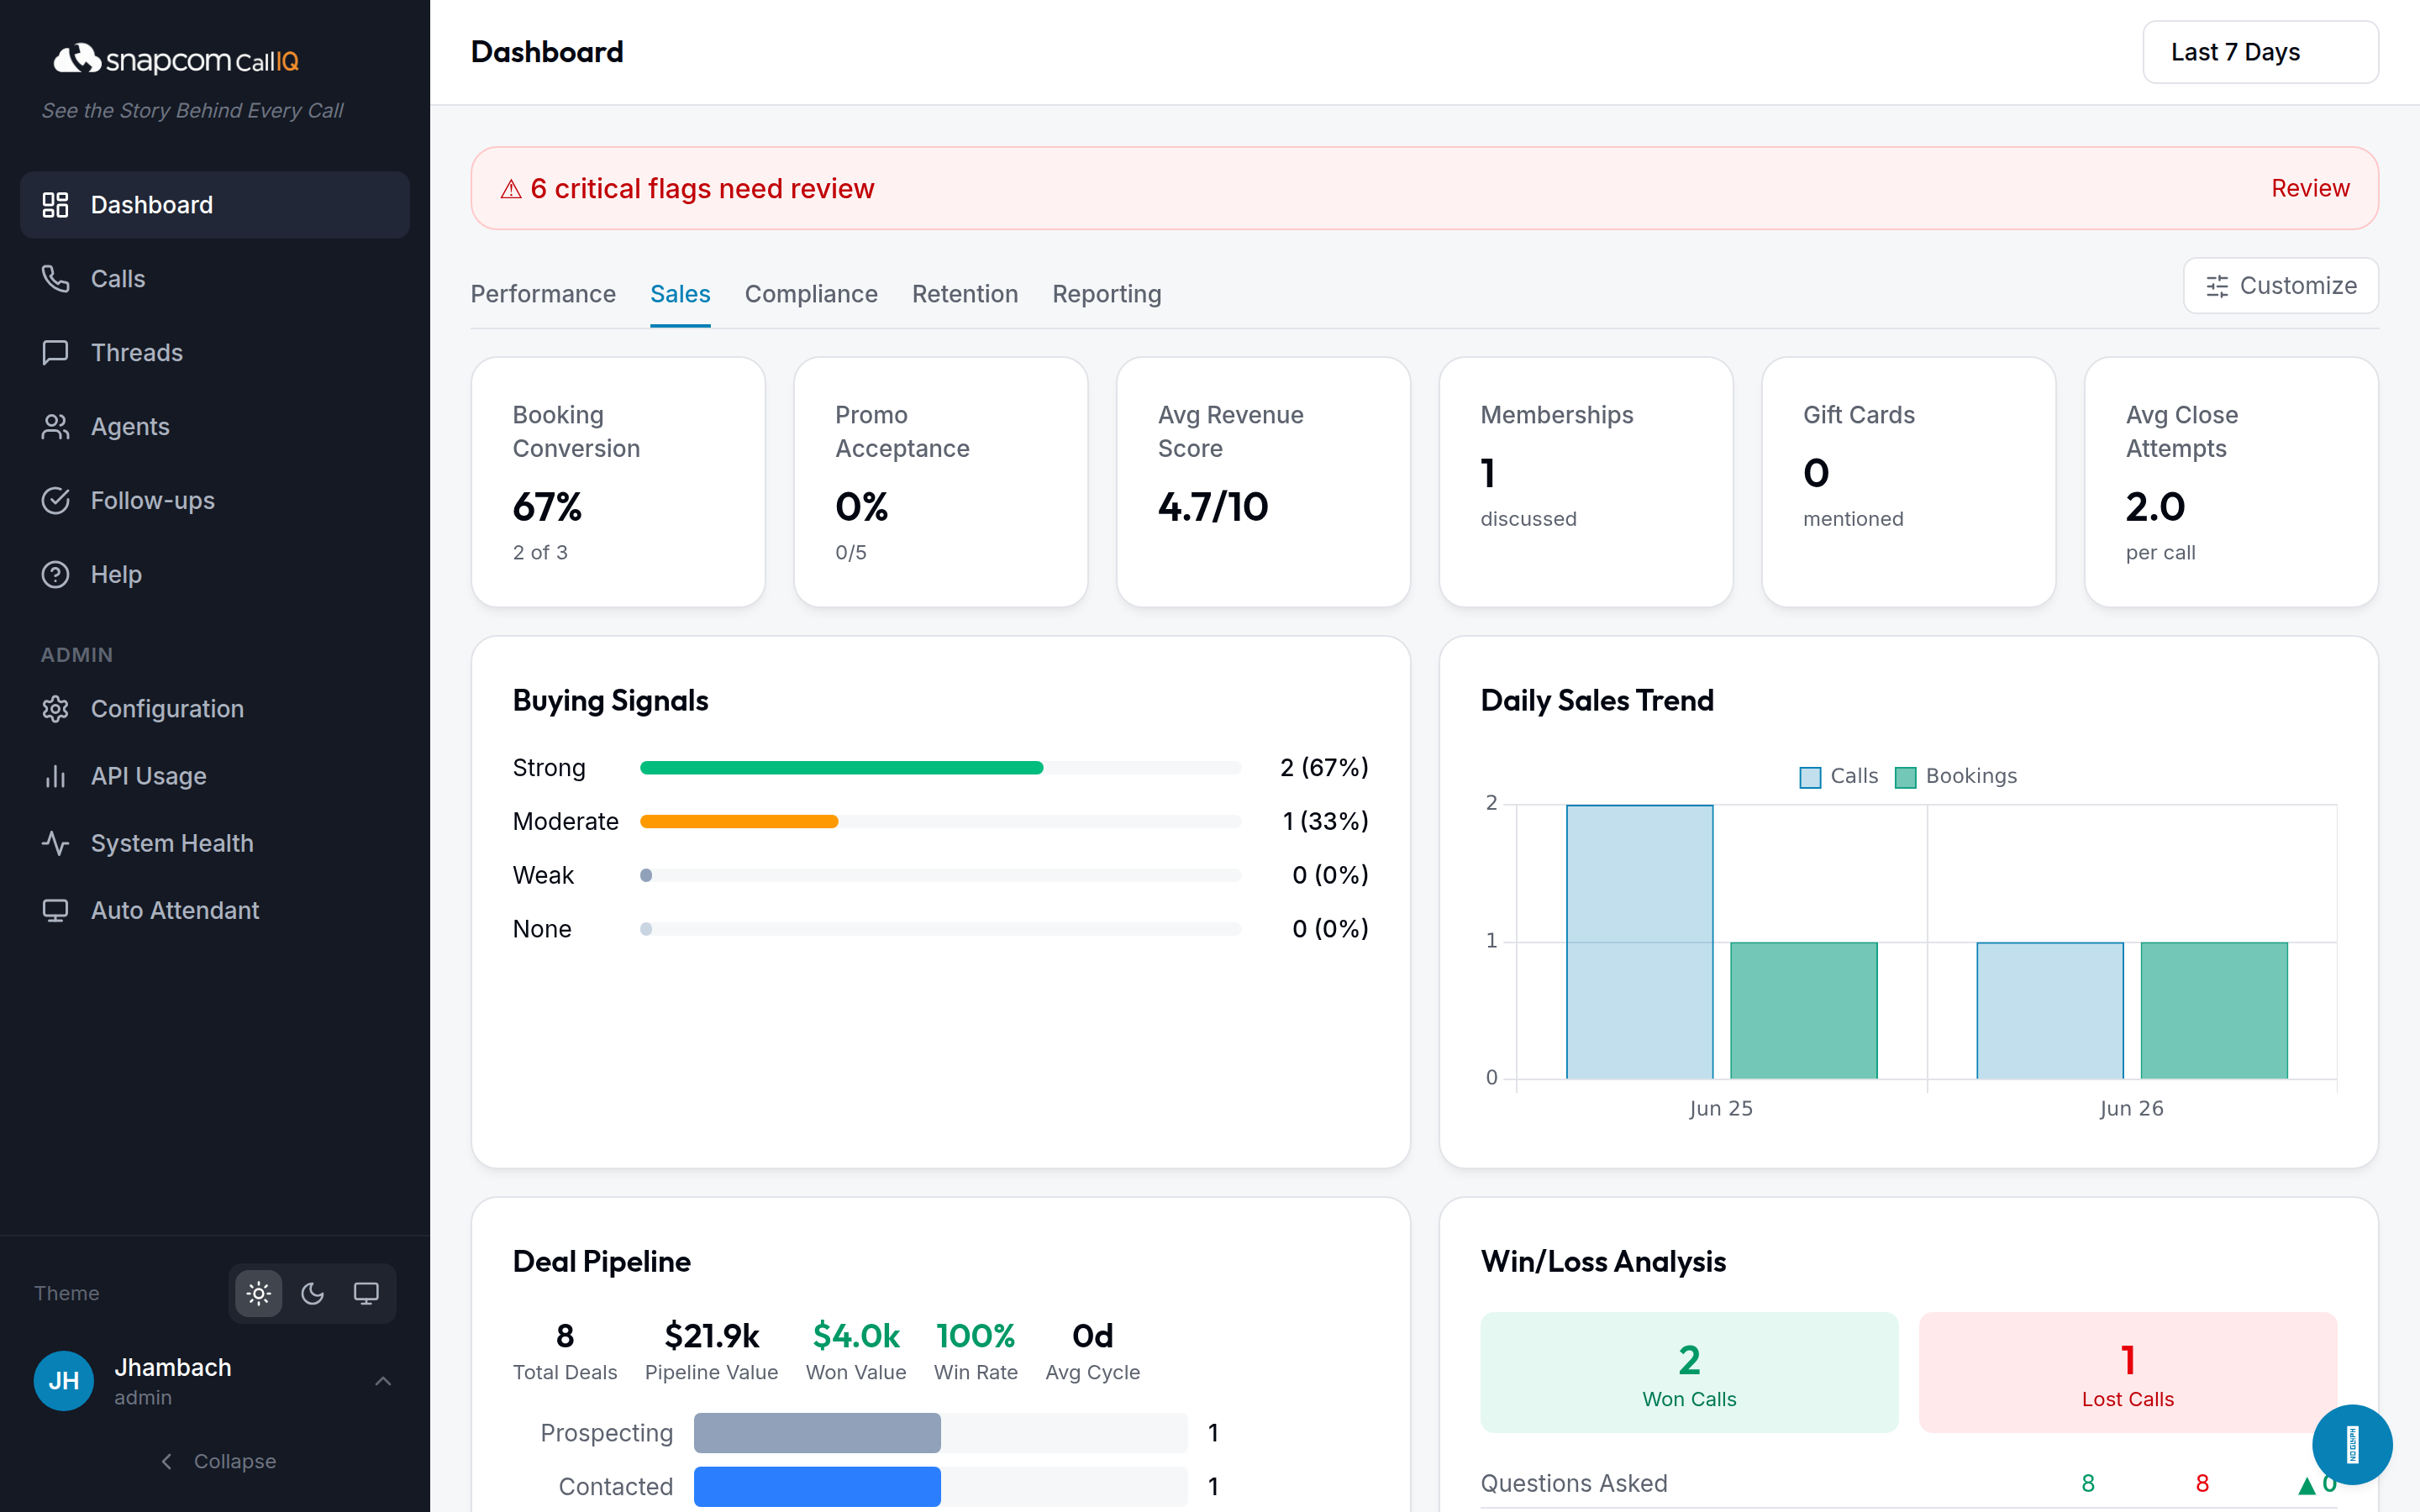Image resolution: width=2420 pixels, height=1512 pixels.
Task: Click the warning triangle in critical flags banner
Action: tap(511, 189)
